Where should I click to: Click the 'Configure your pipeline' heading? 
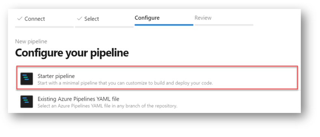click(x=72, y=53)
